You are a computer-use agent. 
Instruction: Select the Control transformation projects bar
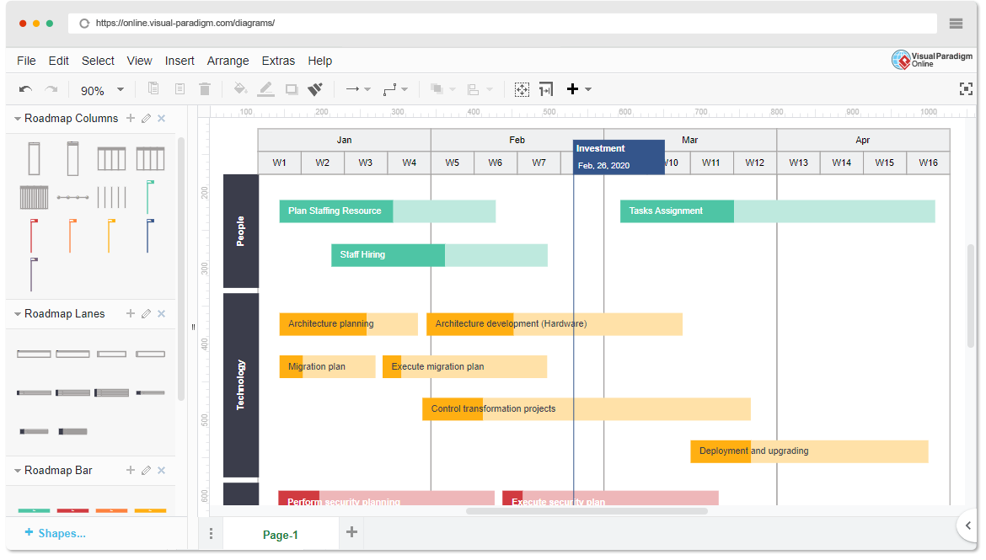586,409
